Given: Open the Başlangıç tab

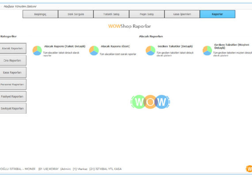Looking at the screenshot, I should [x=40, y=14].
